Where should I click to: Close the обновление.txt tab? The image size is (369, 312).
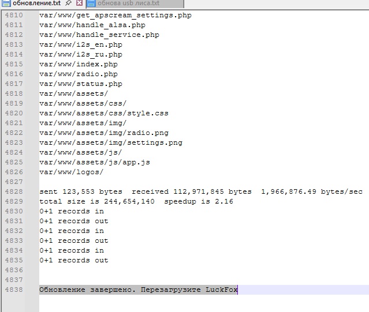pos(80,3)
